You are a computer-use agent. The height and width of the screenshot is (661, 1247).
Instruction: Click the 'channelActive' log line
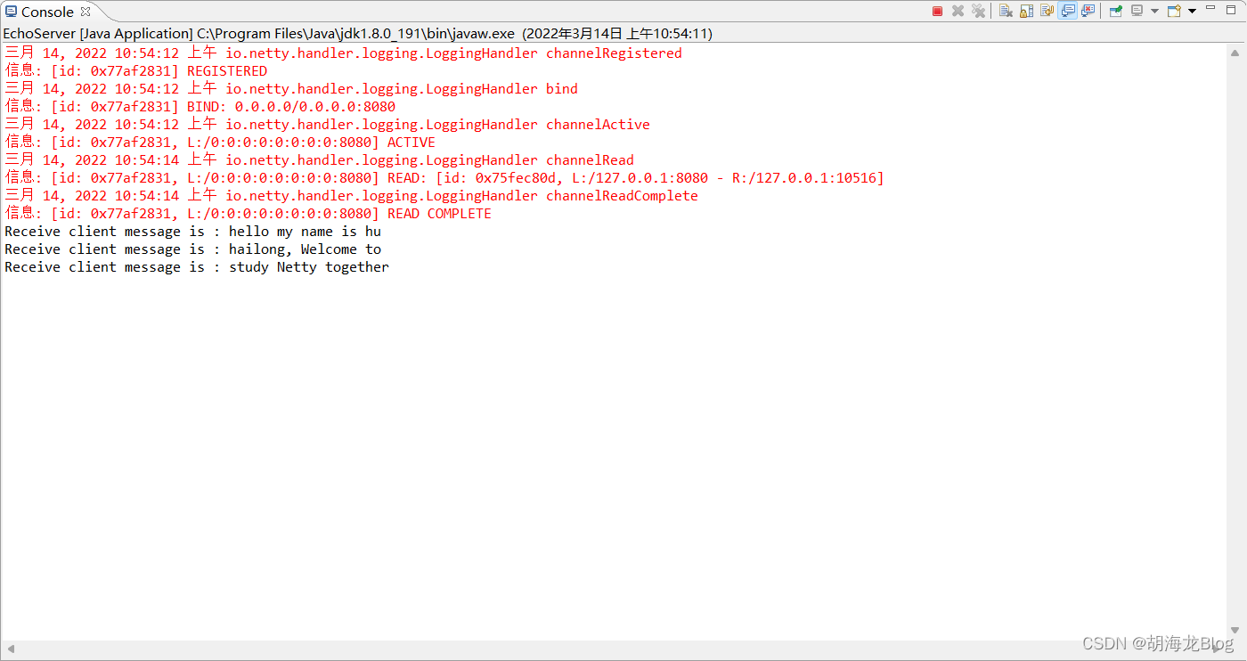tap(327, 124)
